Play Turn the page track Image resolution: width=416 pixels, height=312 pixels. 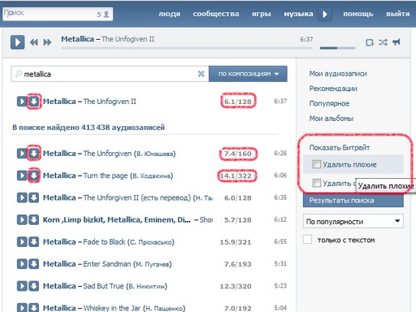click(x=22, y=175)
